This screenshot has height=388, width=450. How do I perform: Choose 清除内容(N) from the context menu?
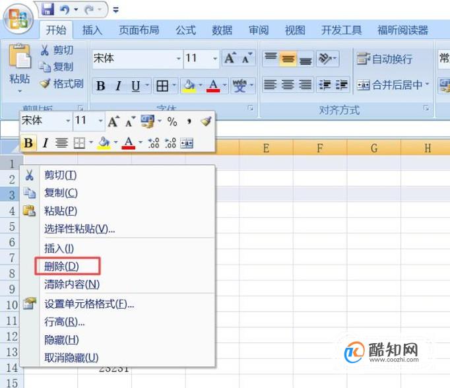click(117, 284)
